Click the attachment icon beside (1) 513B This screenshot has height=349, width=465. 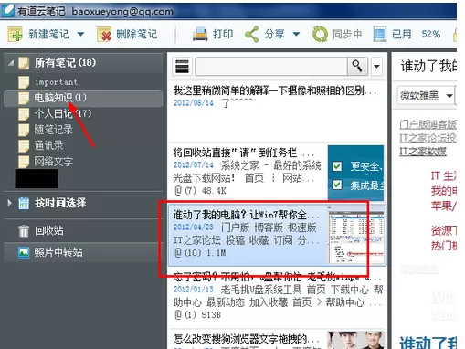178,314
